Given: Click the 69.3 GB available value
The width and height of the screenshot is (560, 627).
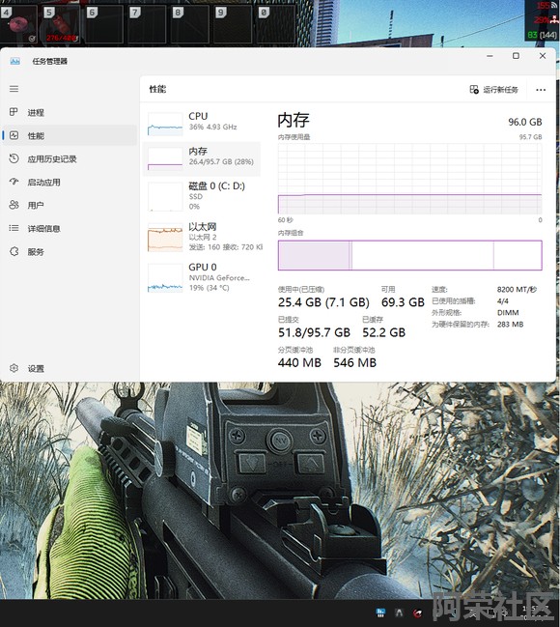Looking at the screenshot, I should [403, 302].
